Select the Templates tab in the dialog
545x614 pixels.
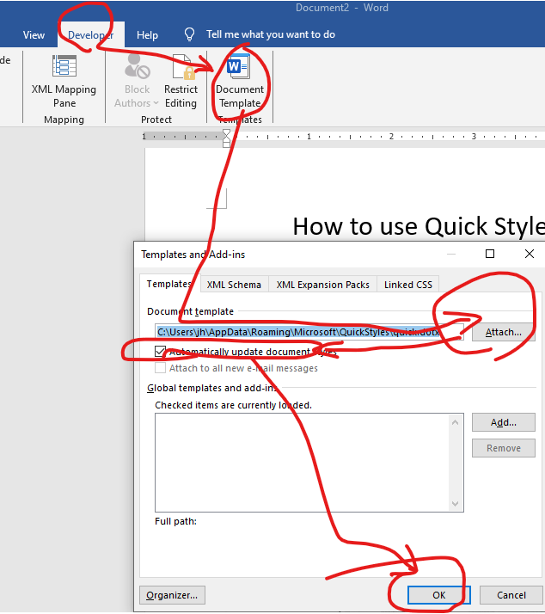click(x=169, y=284)
